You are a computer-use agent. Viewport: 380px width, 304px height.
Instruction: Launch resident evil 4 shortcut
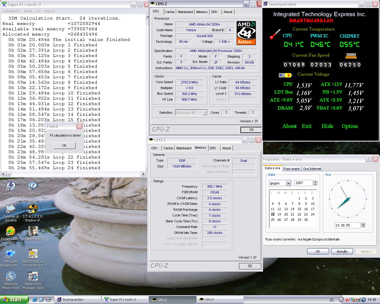pos(33,233)
